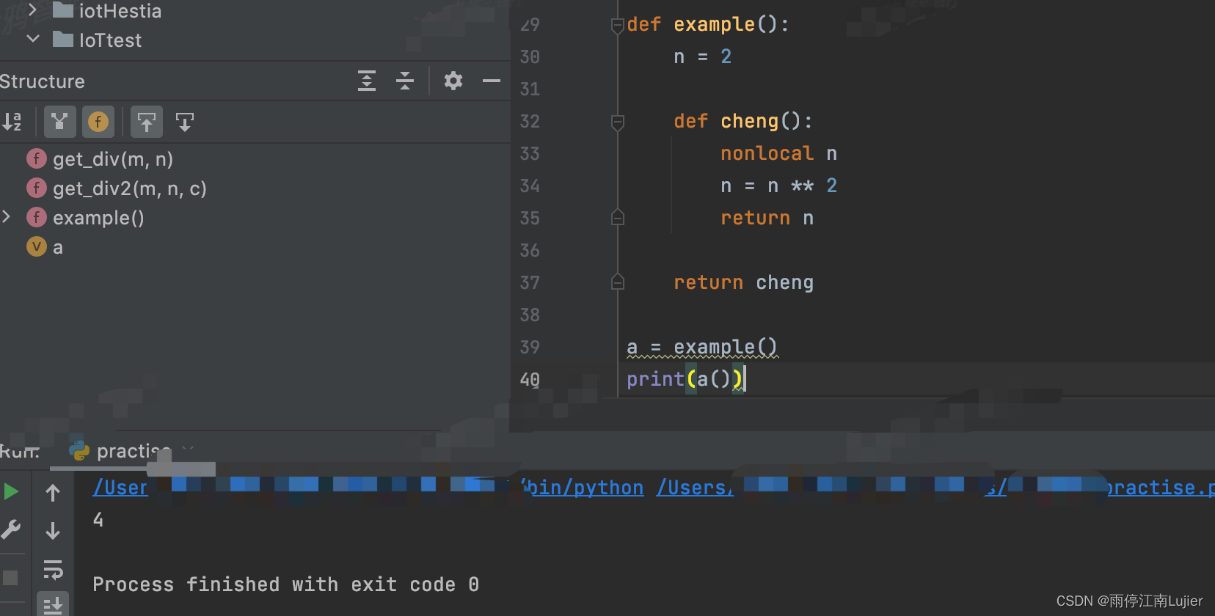
Task: Expand all in Structure panel
Action: click(x=367, y=81)
